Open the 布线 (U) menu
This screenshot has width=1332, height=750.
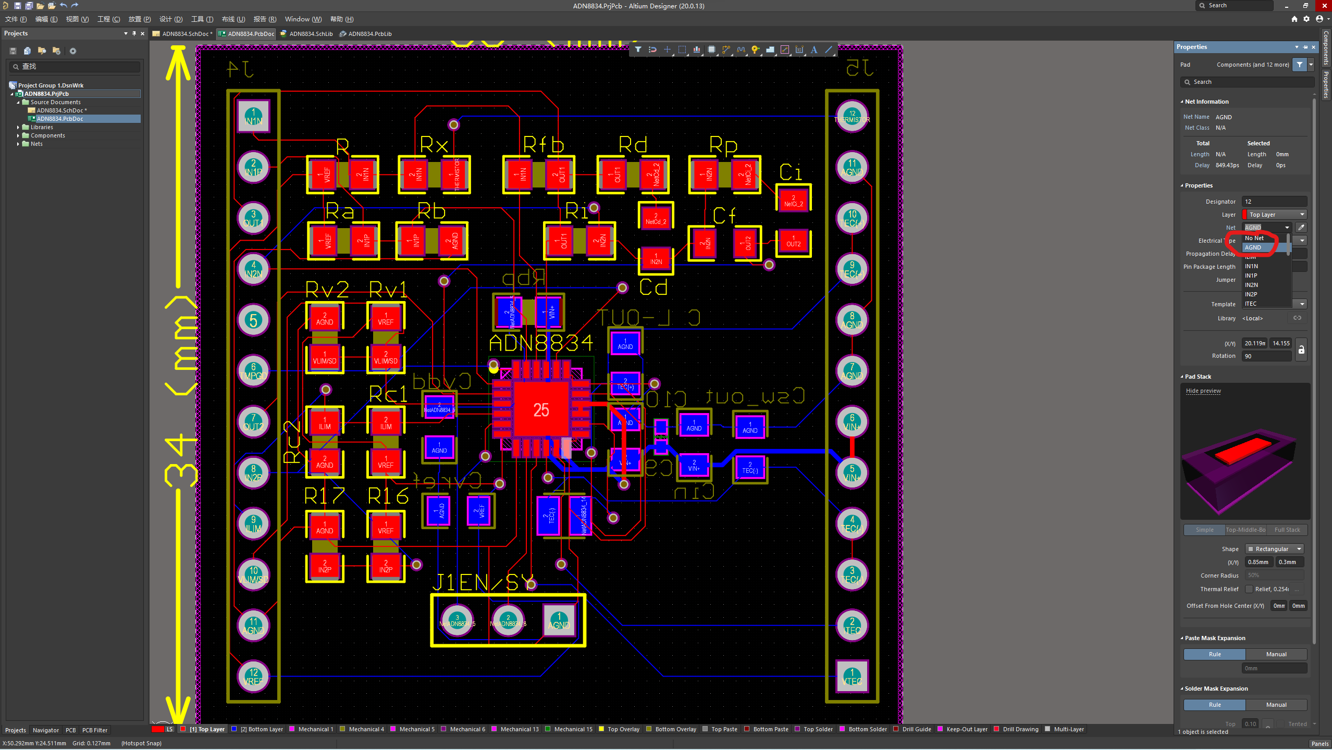(233, 19)
